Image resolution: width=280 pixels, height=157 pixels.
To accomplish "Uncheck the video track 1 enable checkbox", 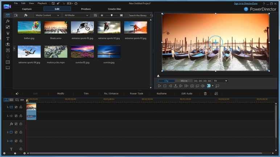I will pyautogui.click(x=16, y=107).
